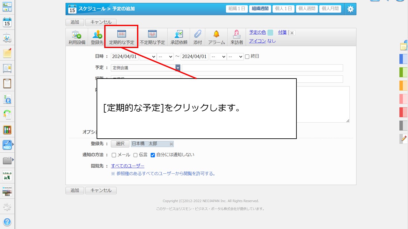Viewport: 408px width, 229px height.
Task: Open the すべてのユーザー link
Action: (127, 166)
